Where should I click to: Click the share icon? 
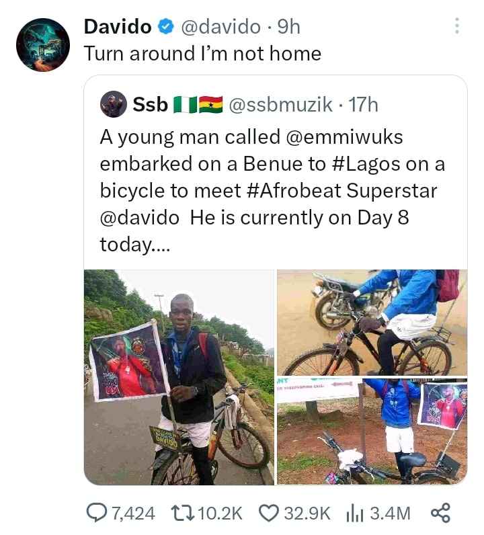pos(441,512)
